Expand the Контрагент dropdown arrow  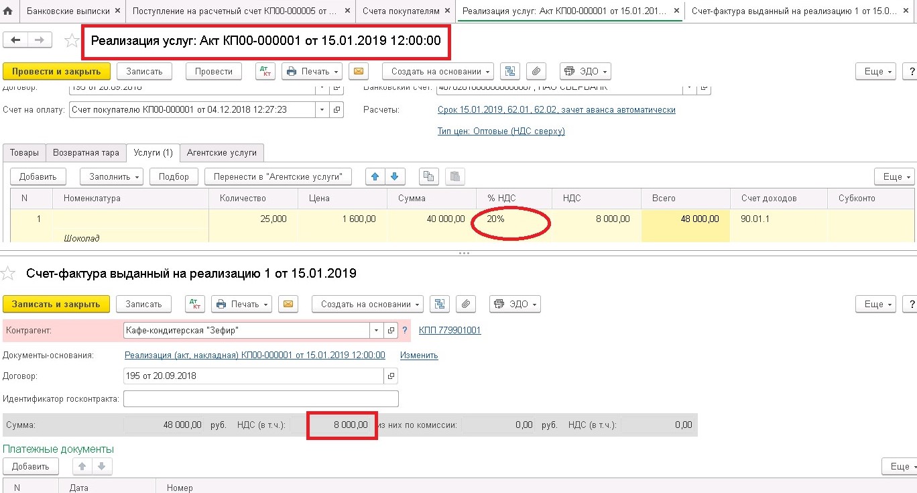pyautogui.click(x=376, y=331)
